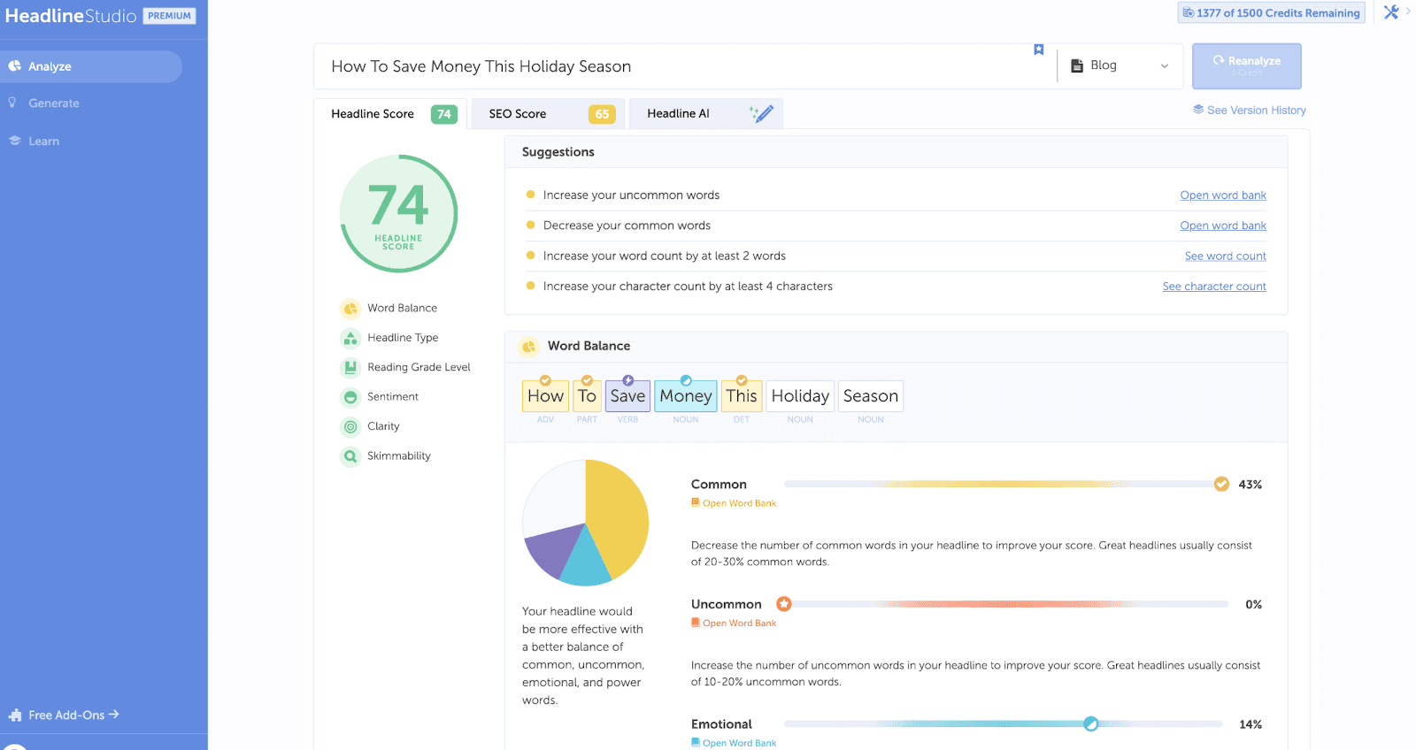Select the Headline Type icon
This screenshot has height=750, width=1416.
(x=350, y=338)
